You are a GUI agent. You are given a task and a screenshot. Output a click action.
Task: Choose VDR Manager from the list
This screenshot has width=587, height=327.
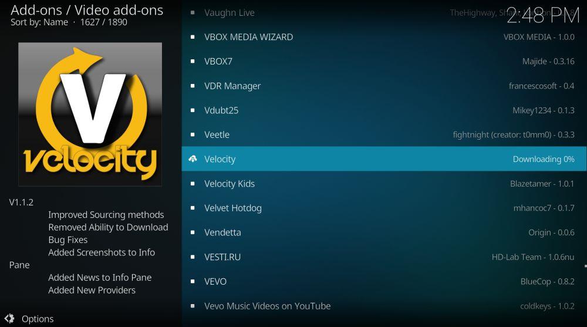coord(384,86)
